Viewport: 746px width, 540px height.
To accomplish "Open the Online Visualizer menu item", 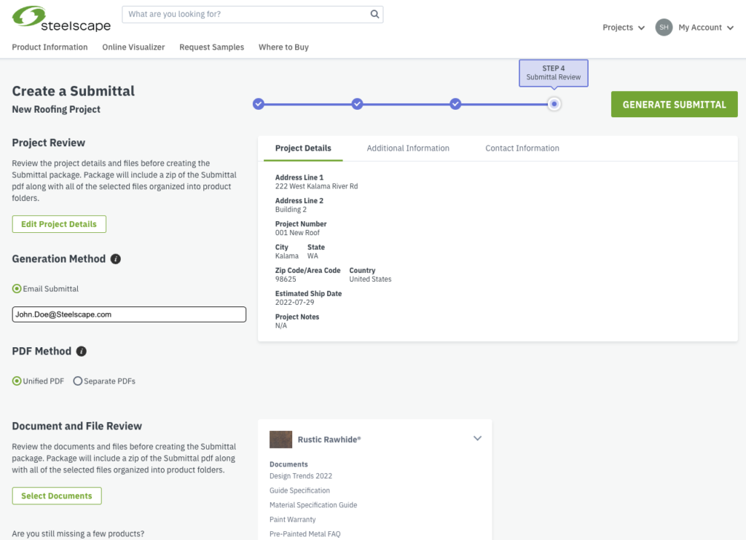I will point(134,47).
